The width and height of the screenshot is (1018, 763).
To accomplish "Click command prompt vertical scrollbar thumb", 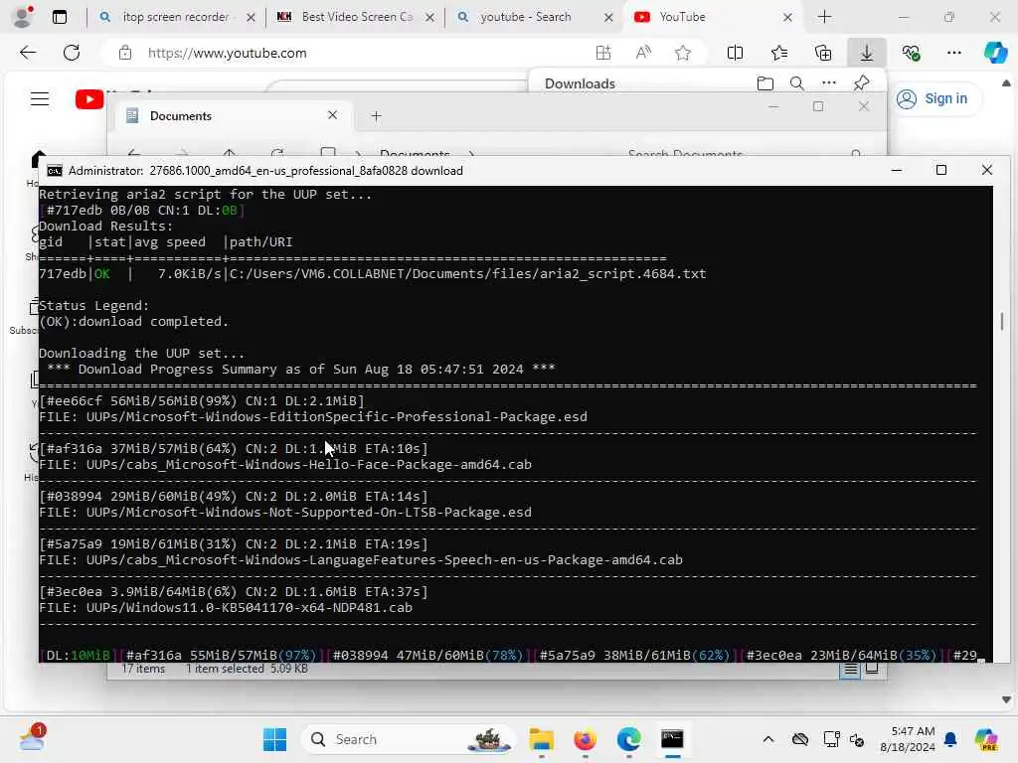I will (x=1002, y=321).
